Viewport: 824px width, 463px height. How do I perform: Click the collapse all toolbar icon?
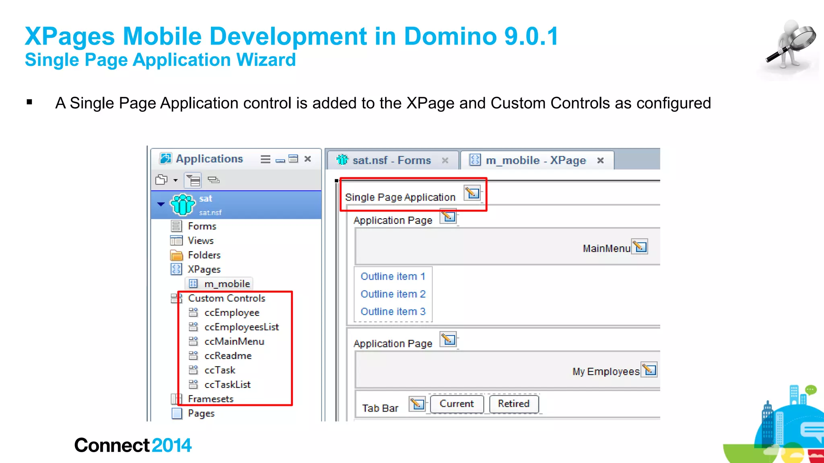213,180
